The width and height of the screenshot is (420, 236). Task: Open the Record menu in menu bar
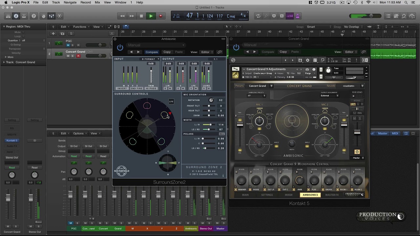point(86,2)
